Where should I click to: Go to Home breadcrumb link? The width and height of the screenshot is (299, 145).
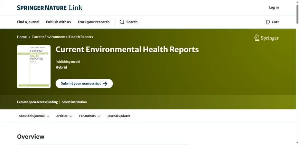(x=22, y=37)
